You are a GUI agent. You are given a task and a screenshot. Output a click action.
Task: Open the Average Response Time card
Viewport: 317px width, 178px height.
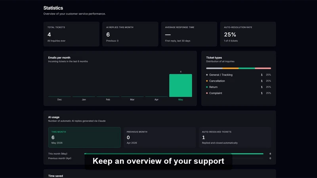tap(189, 34)
